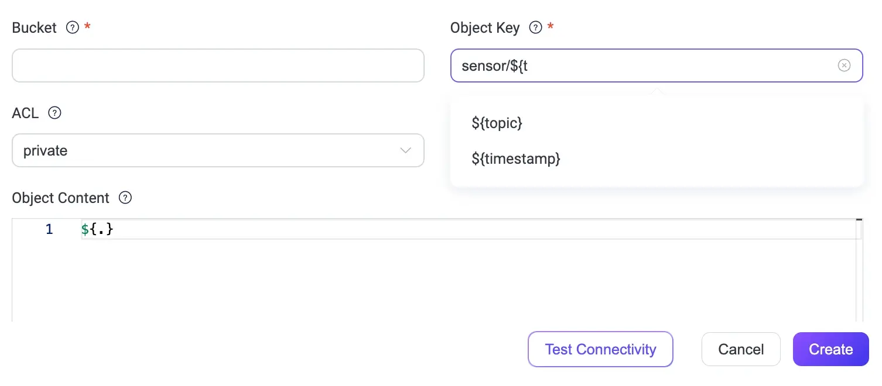The image size is (882, 386).
Task: Choose the ${timestamp} suggestion
Action: coord(516,158)
